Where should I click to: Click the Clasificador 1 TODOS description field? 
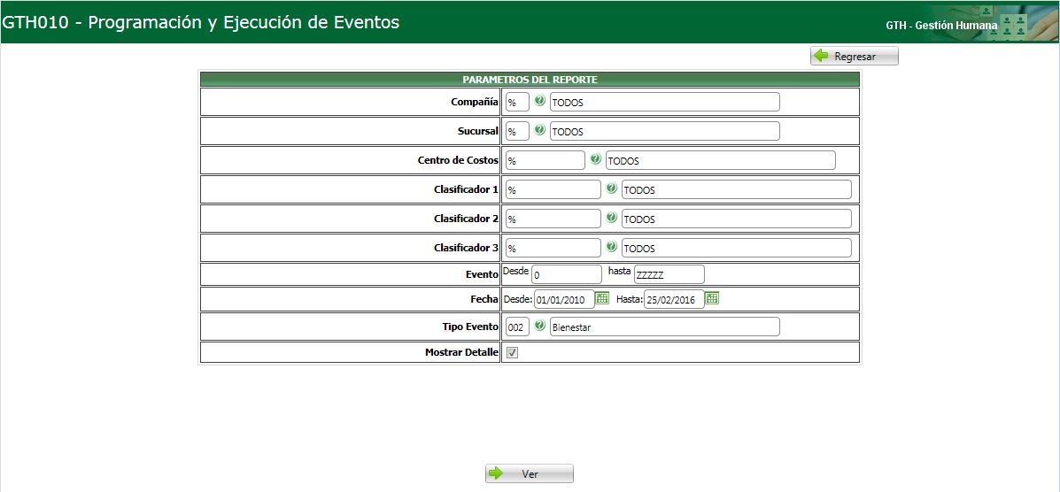(x=737, y=190)
